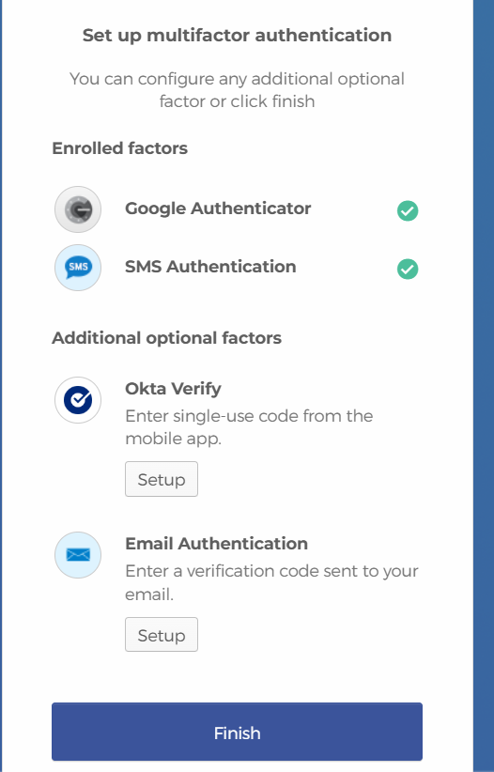Start Setup for Okta Verify

(x=162, y=479)
